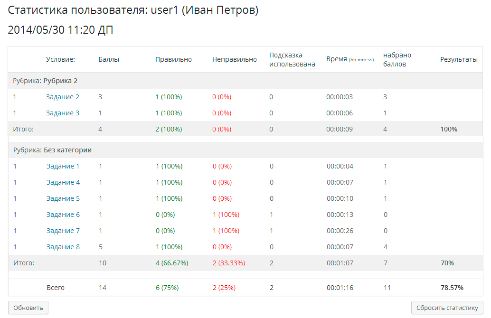Screen dimensions: 491x318
Task: Click the Правильно column header
Action: (x=173, y=59)
